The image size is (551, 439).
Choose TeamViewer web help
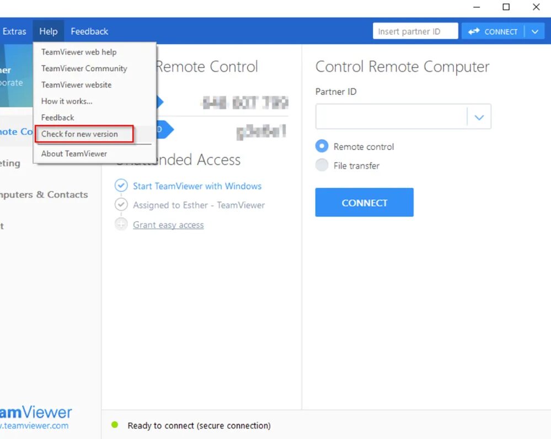tap(79, 52)
